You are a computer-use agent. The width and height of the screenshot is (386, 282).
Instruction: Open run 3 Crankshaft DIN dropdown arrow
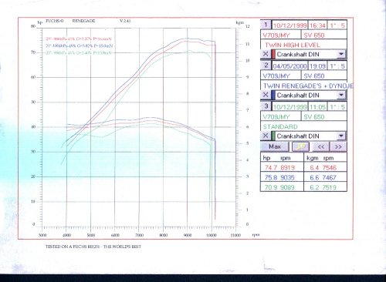click(341, 136)
